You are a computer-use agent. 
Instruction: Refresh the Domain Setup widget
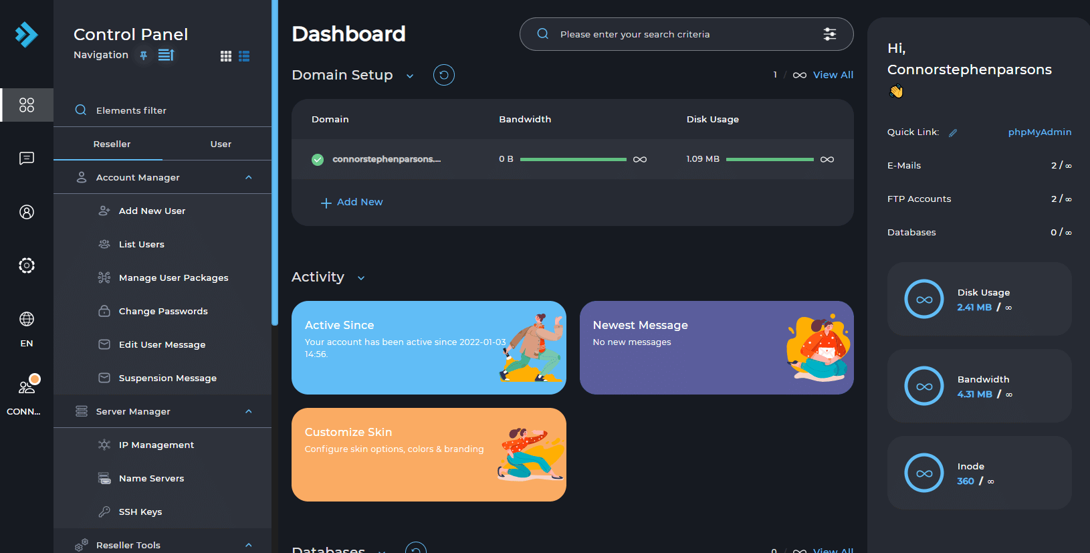coord(444,75)
